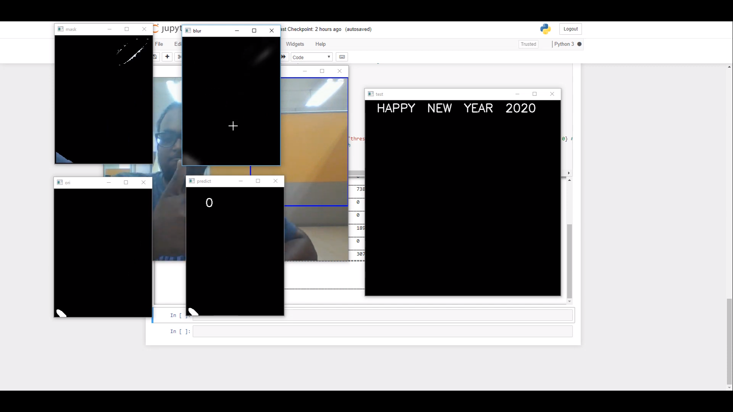Click the Python logo icon

coord(545,29)
